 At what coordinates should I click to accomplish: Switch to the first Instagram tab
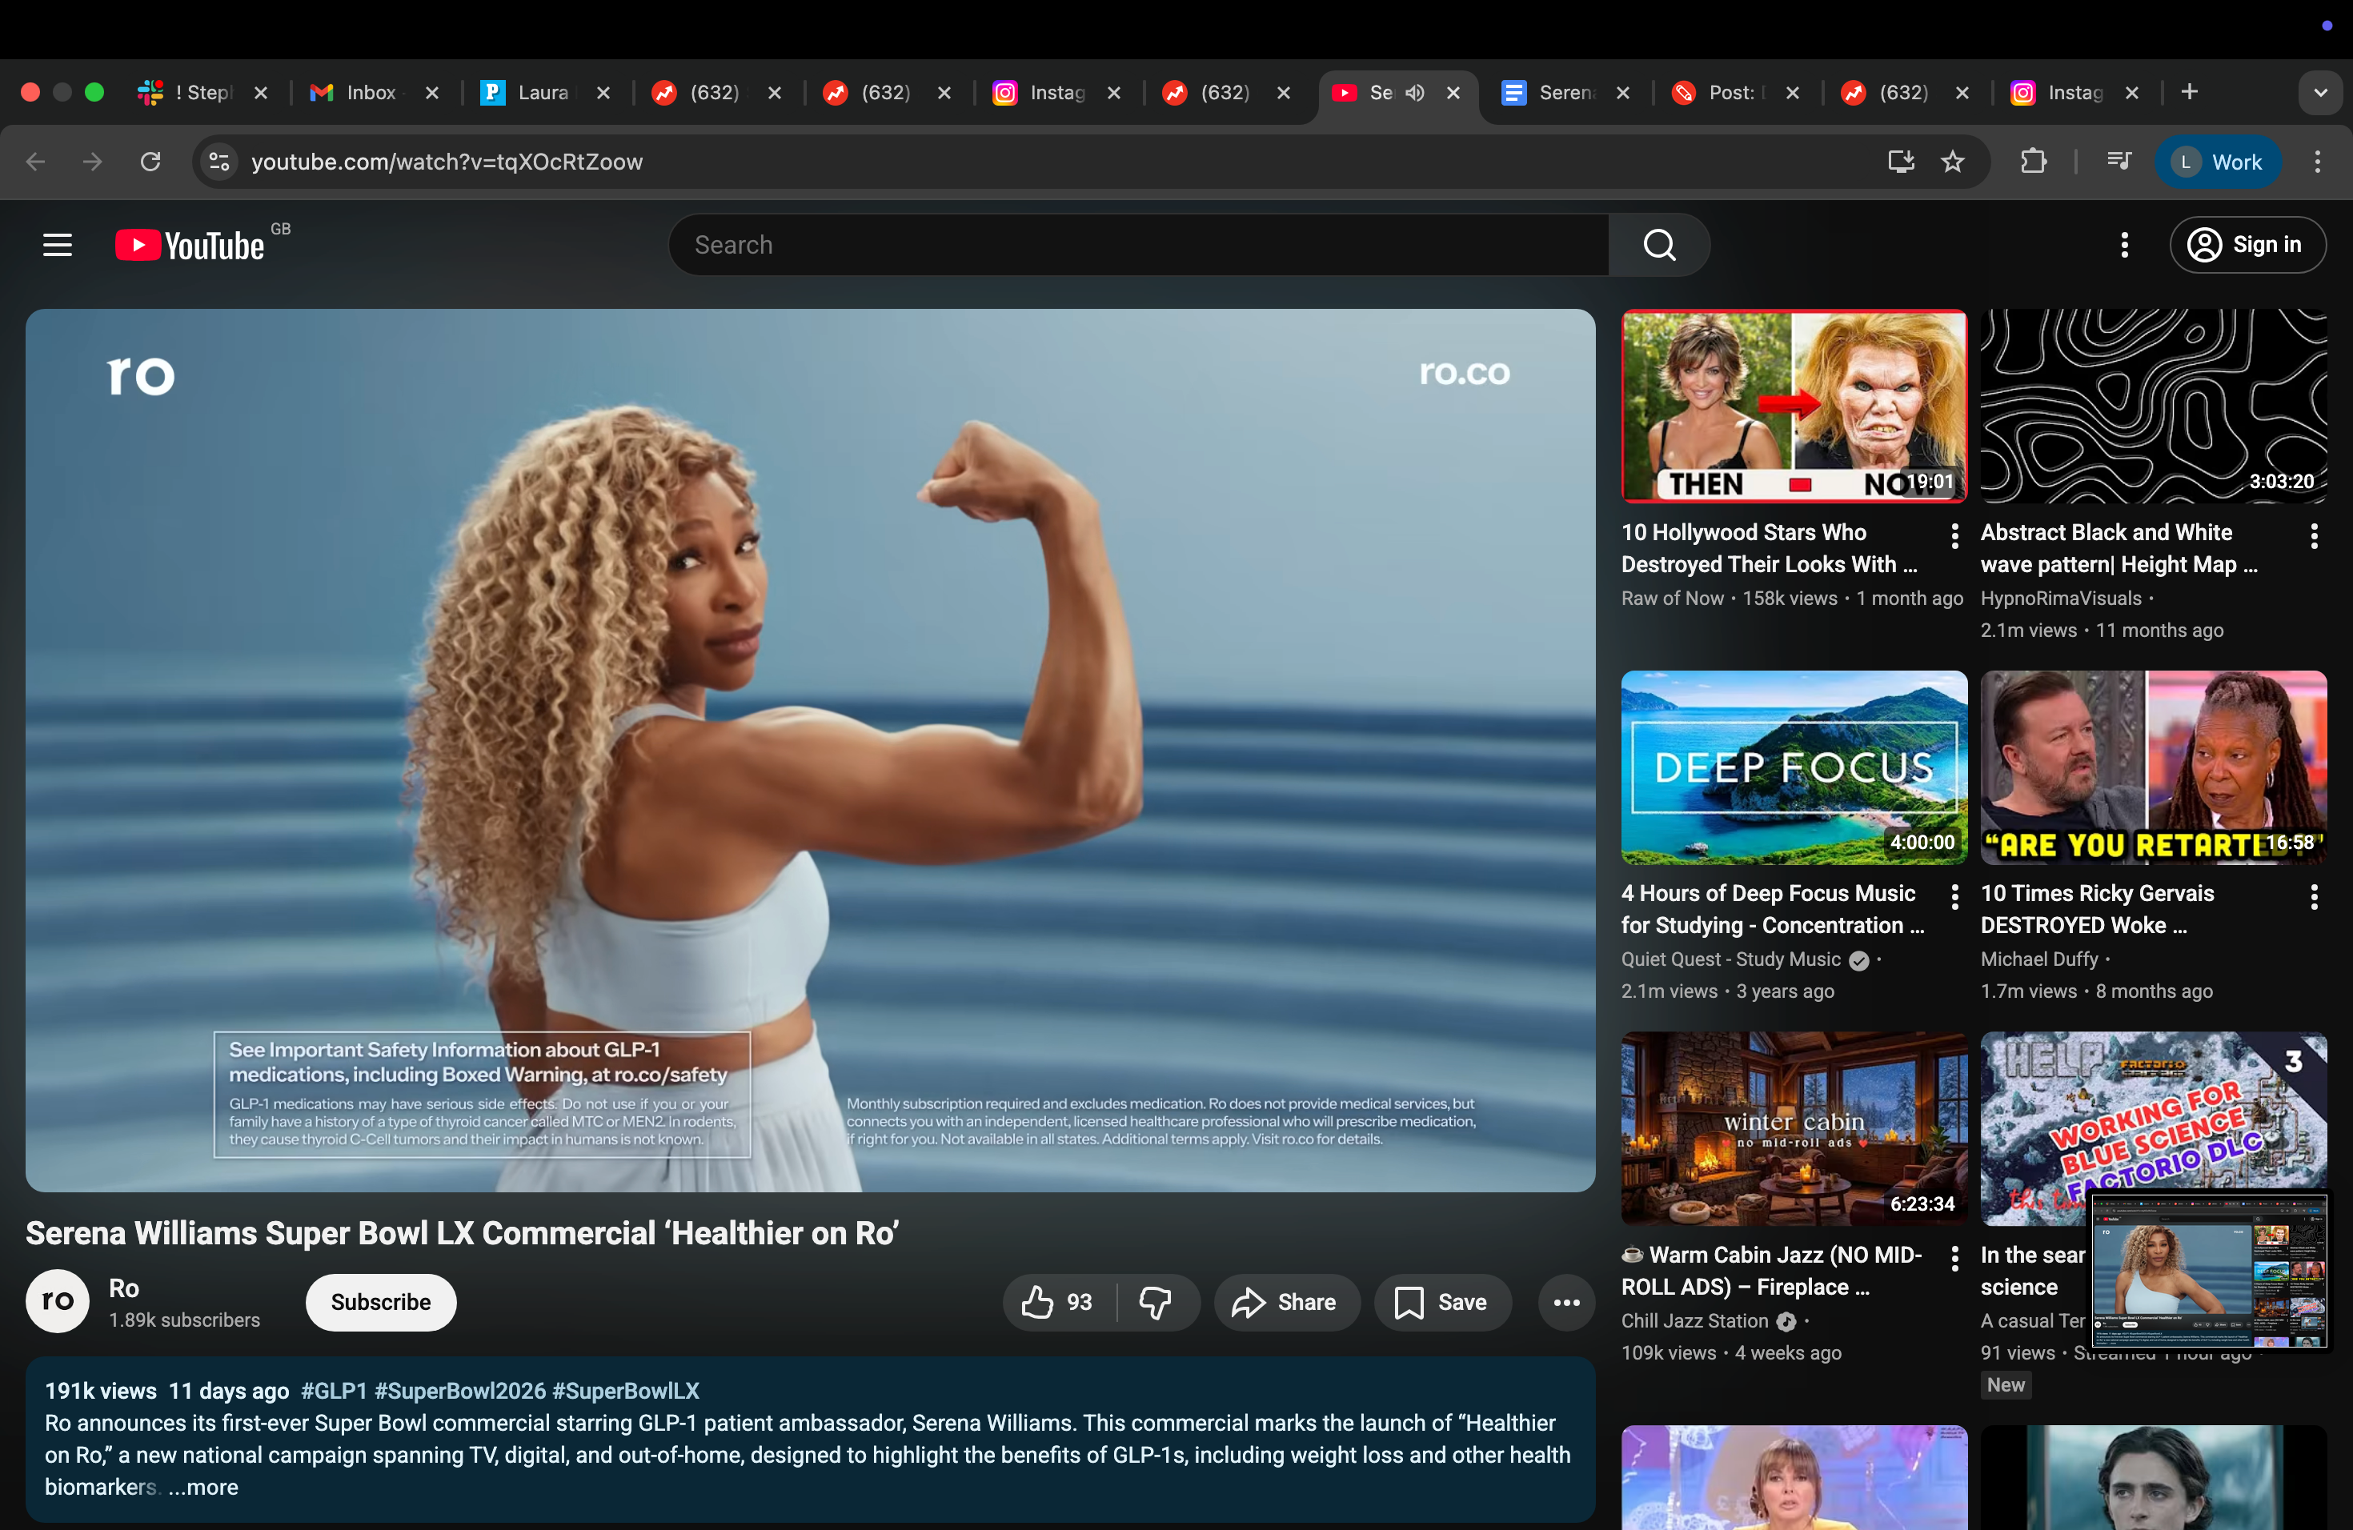click(x=1057, y=92)
